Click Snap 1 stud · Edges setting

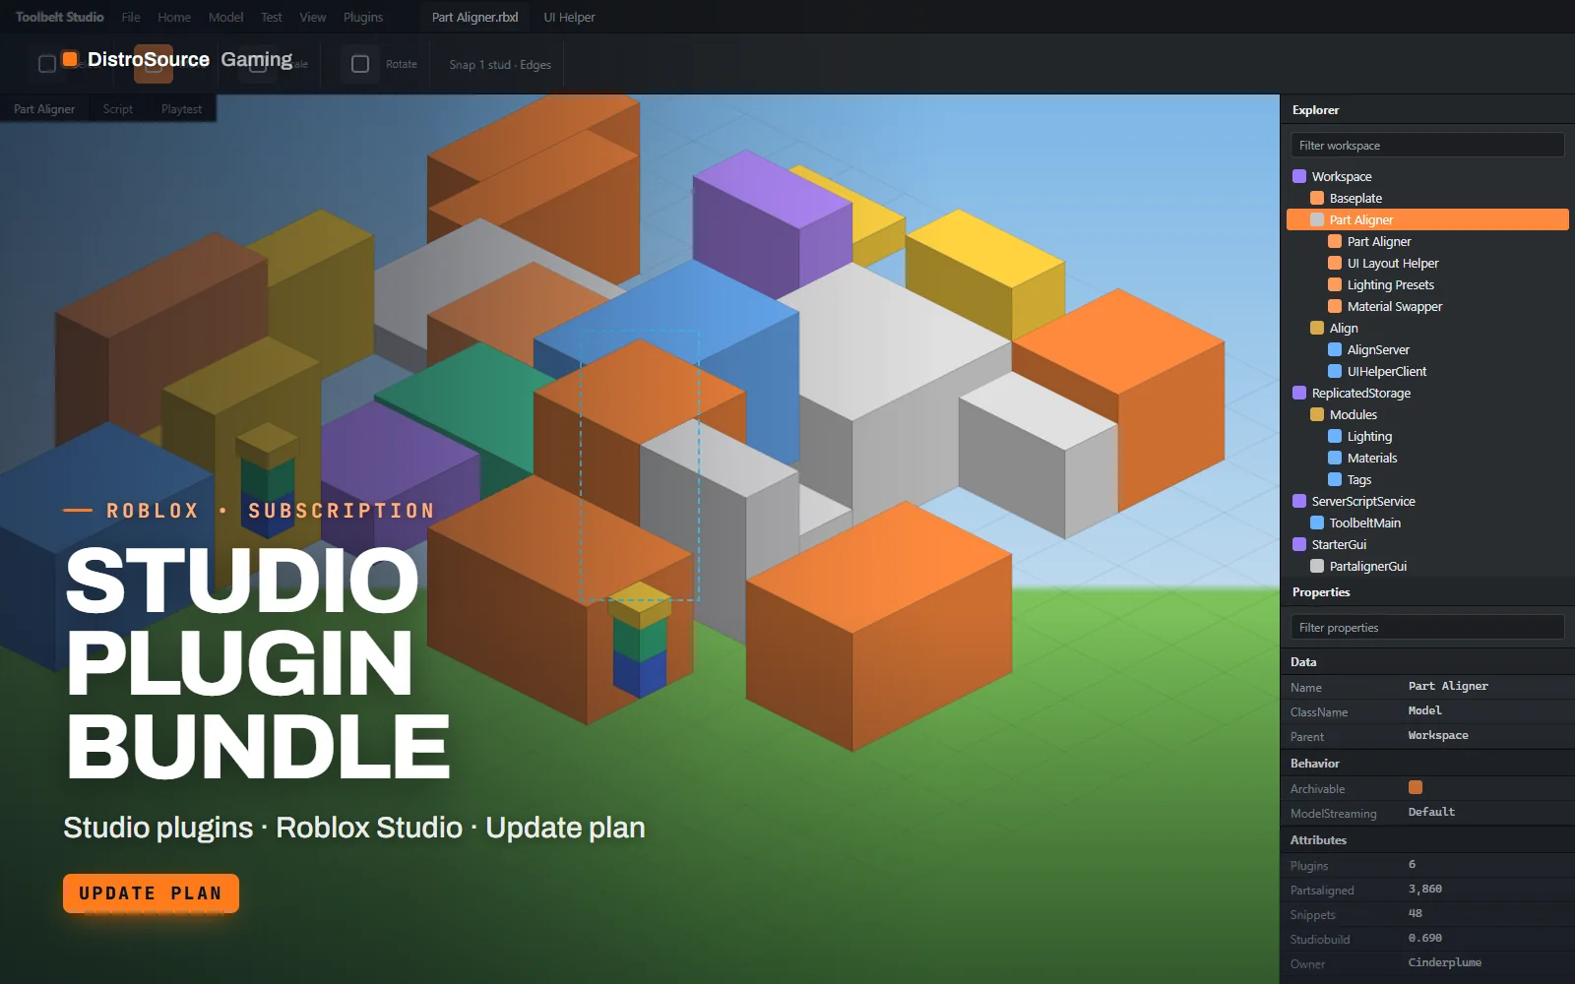[x=500, y=65]
